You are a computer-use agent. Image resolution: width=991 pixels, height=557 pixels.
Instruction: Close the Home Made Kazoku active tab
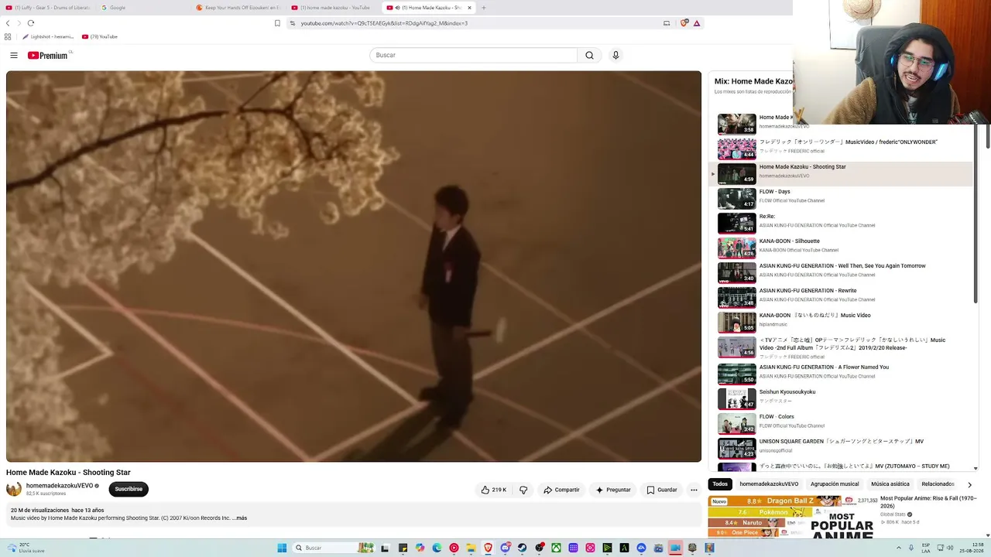469,8
